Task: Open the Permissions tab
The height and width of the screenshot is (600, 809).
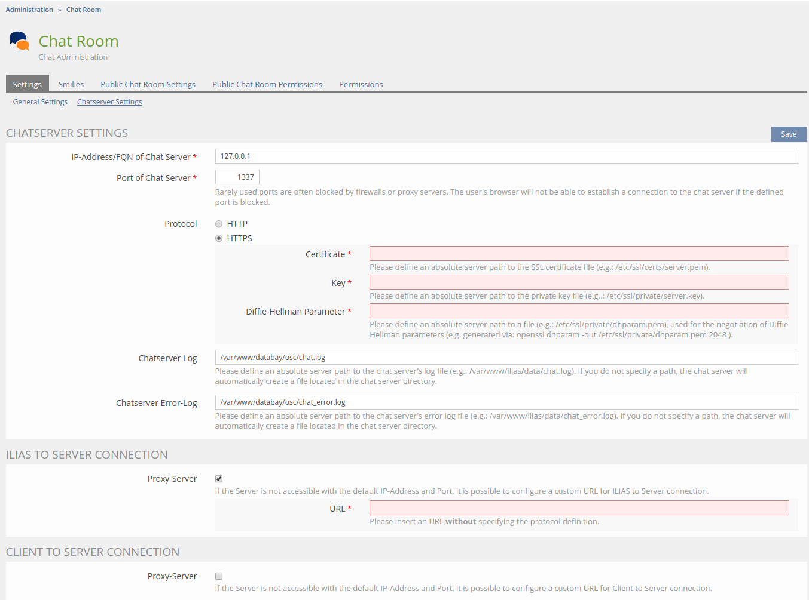Action: click(361, 84)
